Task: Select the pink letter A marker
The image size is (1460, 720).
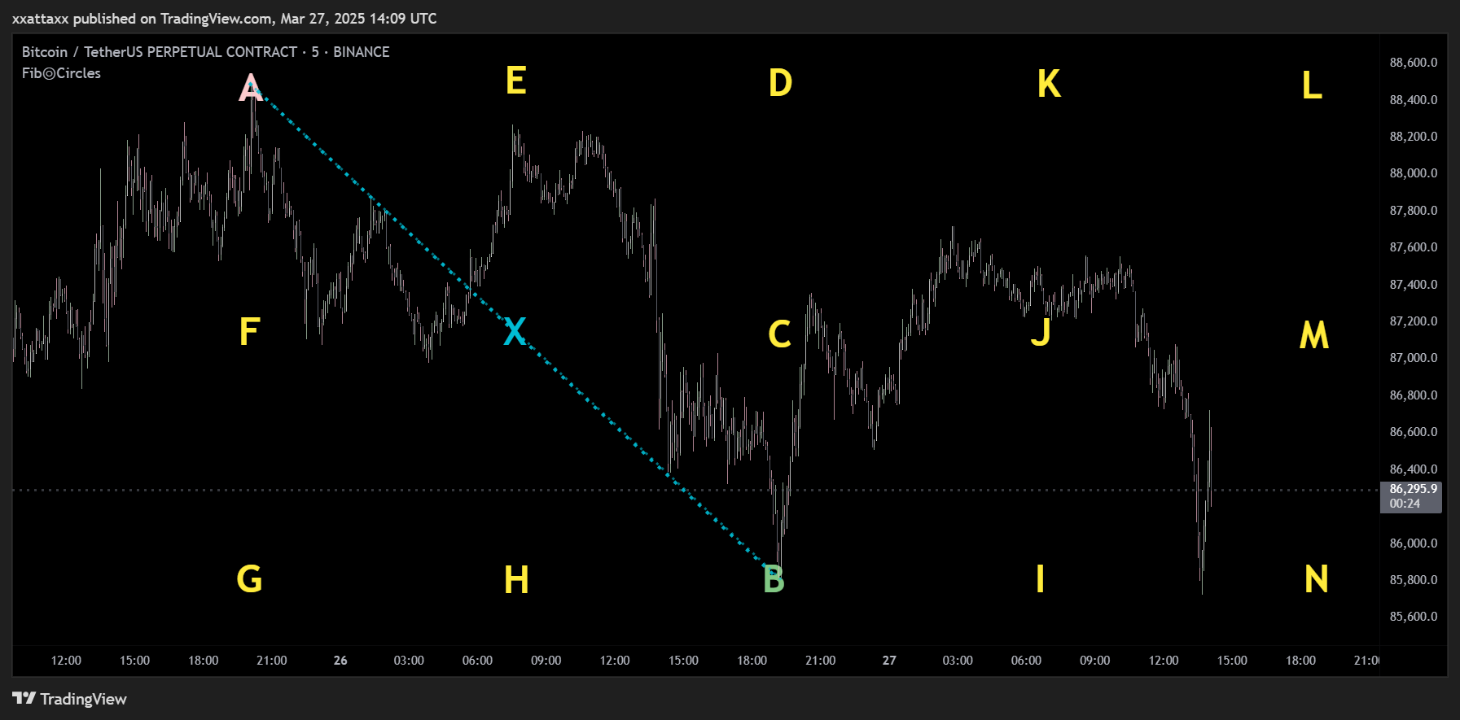Action: click(x=251, y=88)
